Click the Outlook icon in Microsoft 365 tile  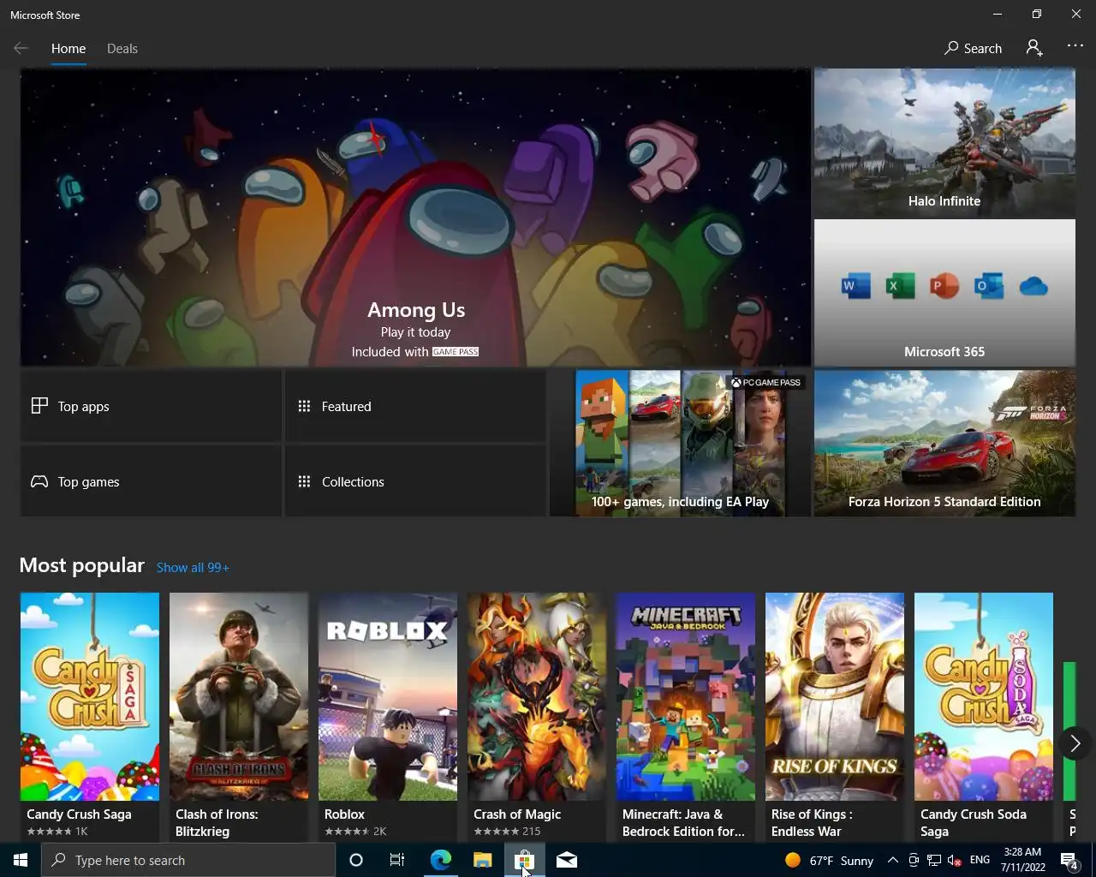[989, 286]
